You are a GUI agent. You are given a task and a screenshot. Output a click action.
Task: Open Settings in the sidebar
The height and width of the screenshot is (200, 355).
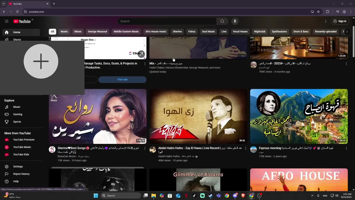[x=21, y=166]
